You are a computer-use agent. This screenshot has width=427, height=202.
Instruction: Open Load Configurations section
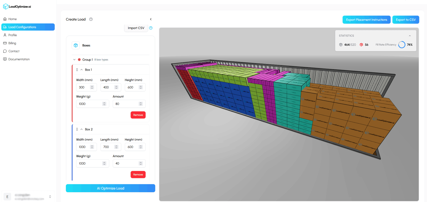(28, 27)
